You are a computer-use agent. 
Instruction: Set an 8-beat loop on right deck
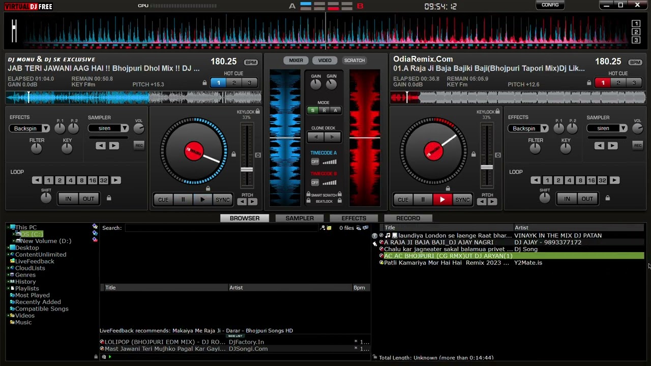pos(580,180)
